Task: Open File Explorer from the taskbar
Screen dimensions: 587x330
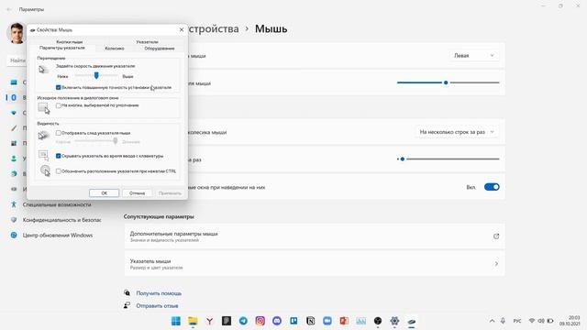Action: [193, 321]
